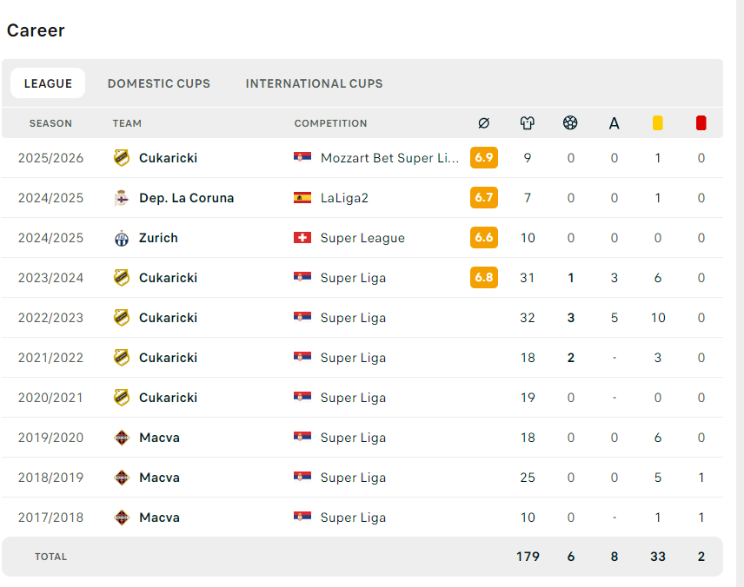744x587 pixels.
Task: Click the assists 'A' column header
Action: [x=614, y=123]
